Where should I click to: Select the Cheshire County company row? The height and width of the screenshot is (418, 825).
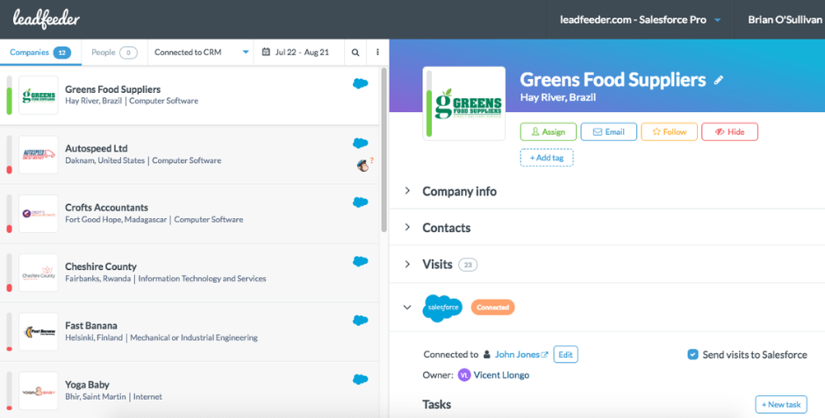(x=190, y=273)
